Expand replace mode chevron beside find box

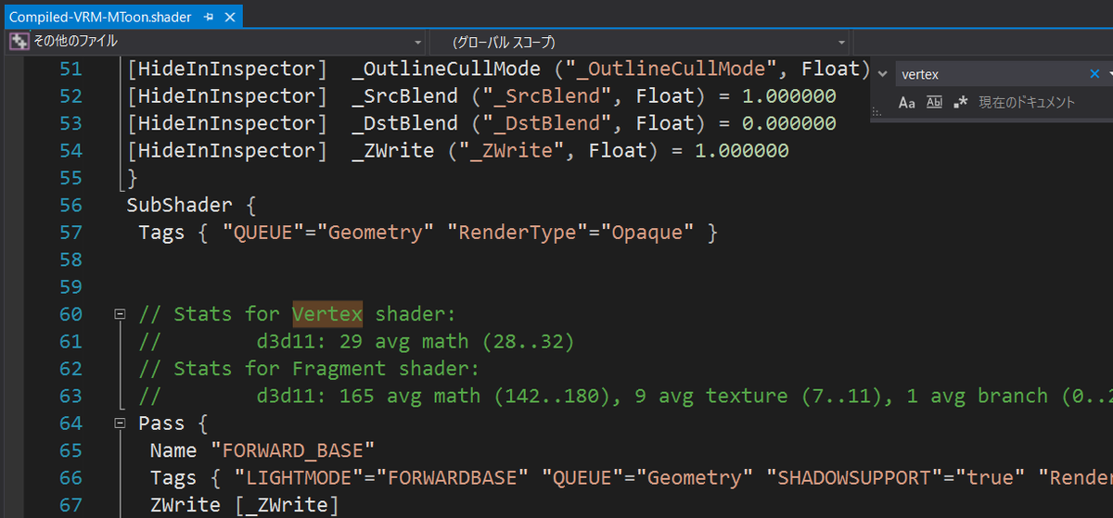click(882, 74)
